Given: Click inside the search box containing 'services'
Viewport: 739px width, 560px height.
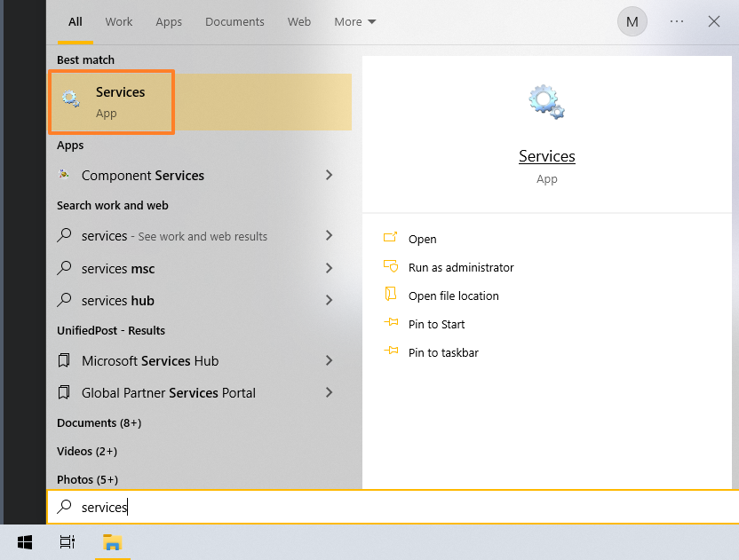Looking at the screenshot, I should click(x=392, y=507).
